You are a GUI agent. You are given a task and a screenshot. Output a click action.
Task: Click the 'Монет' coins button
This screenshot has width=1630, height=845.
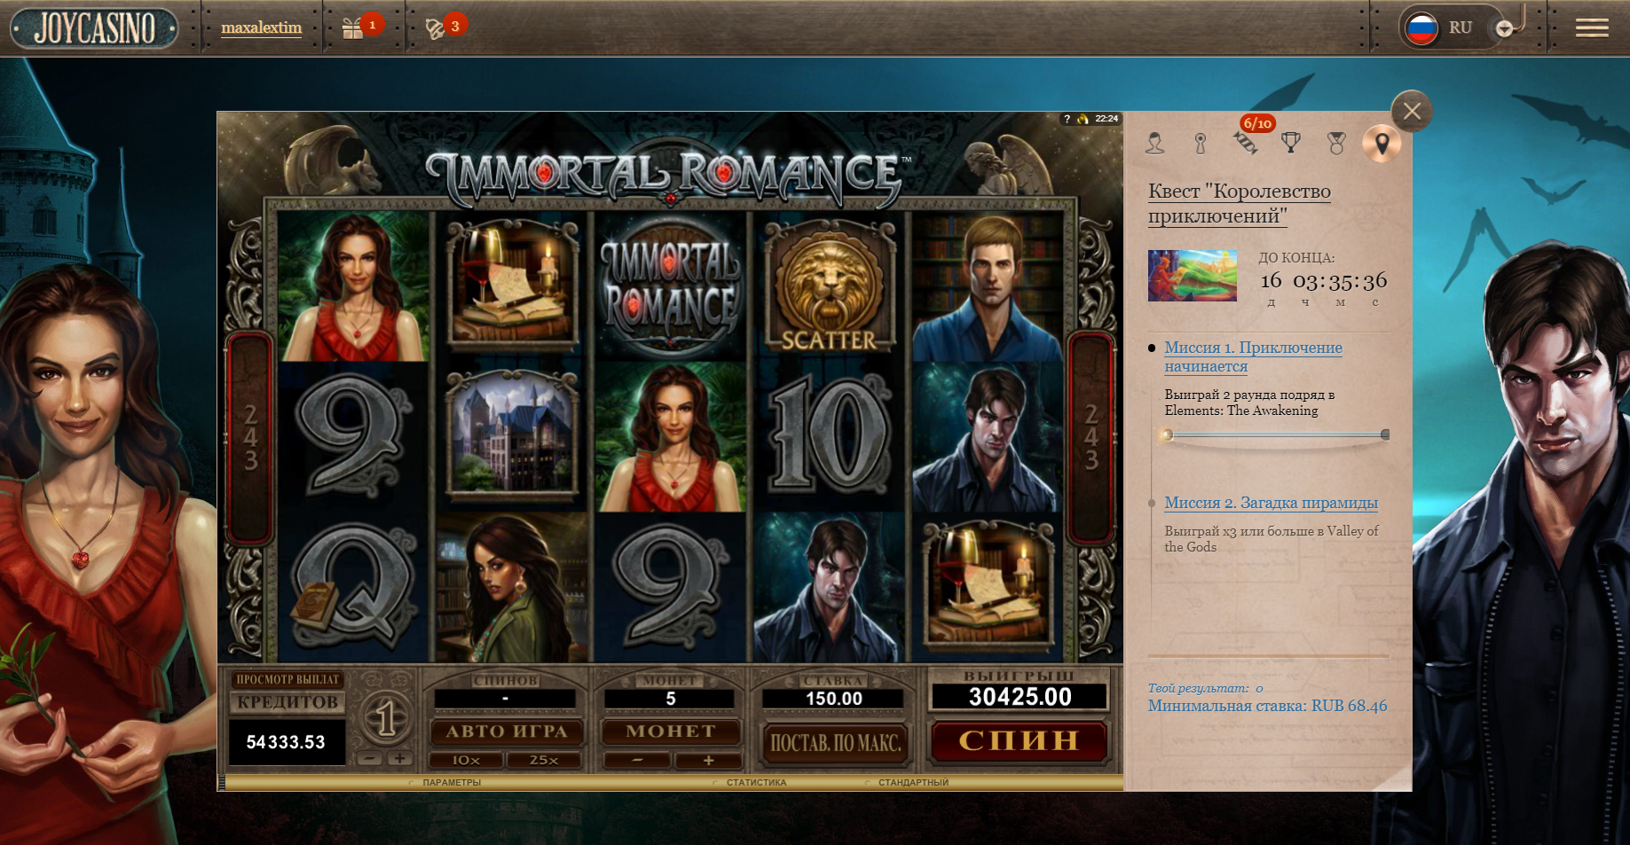tap(670, 732)
